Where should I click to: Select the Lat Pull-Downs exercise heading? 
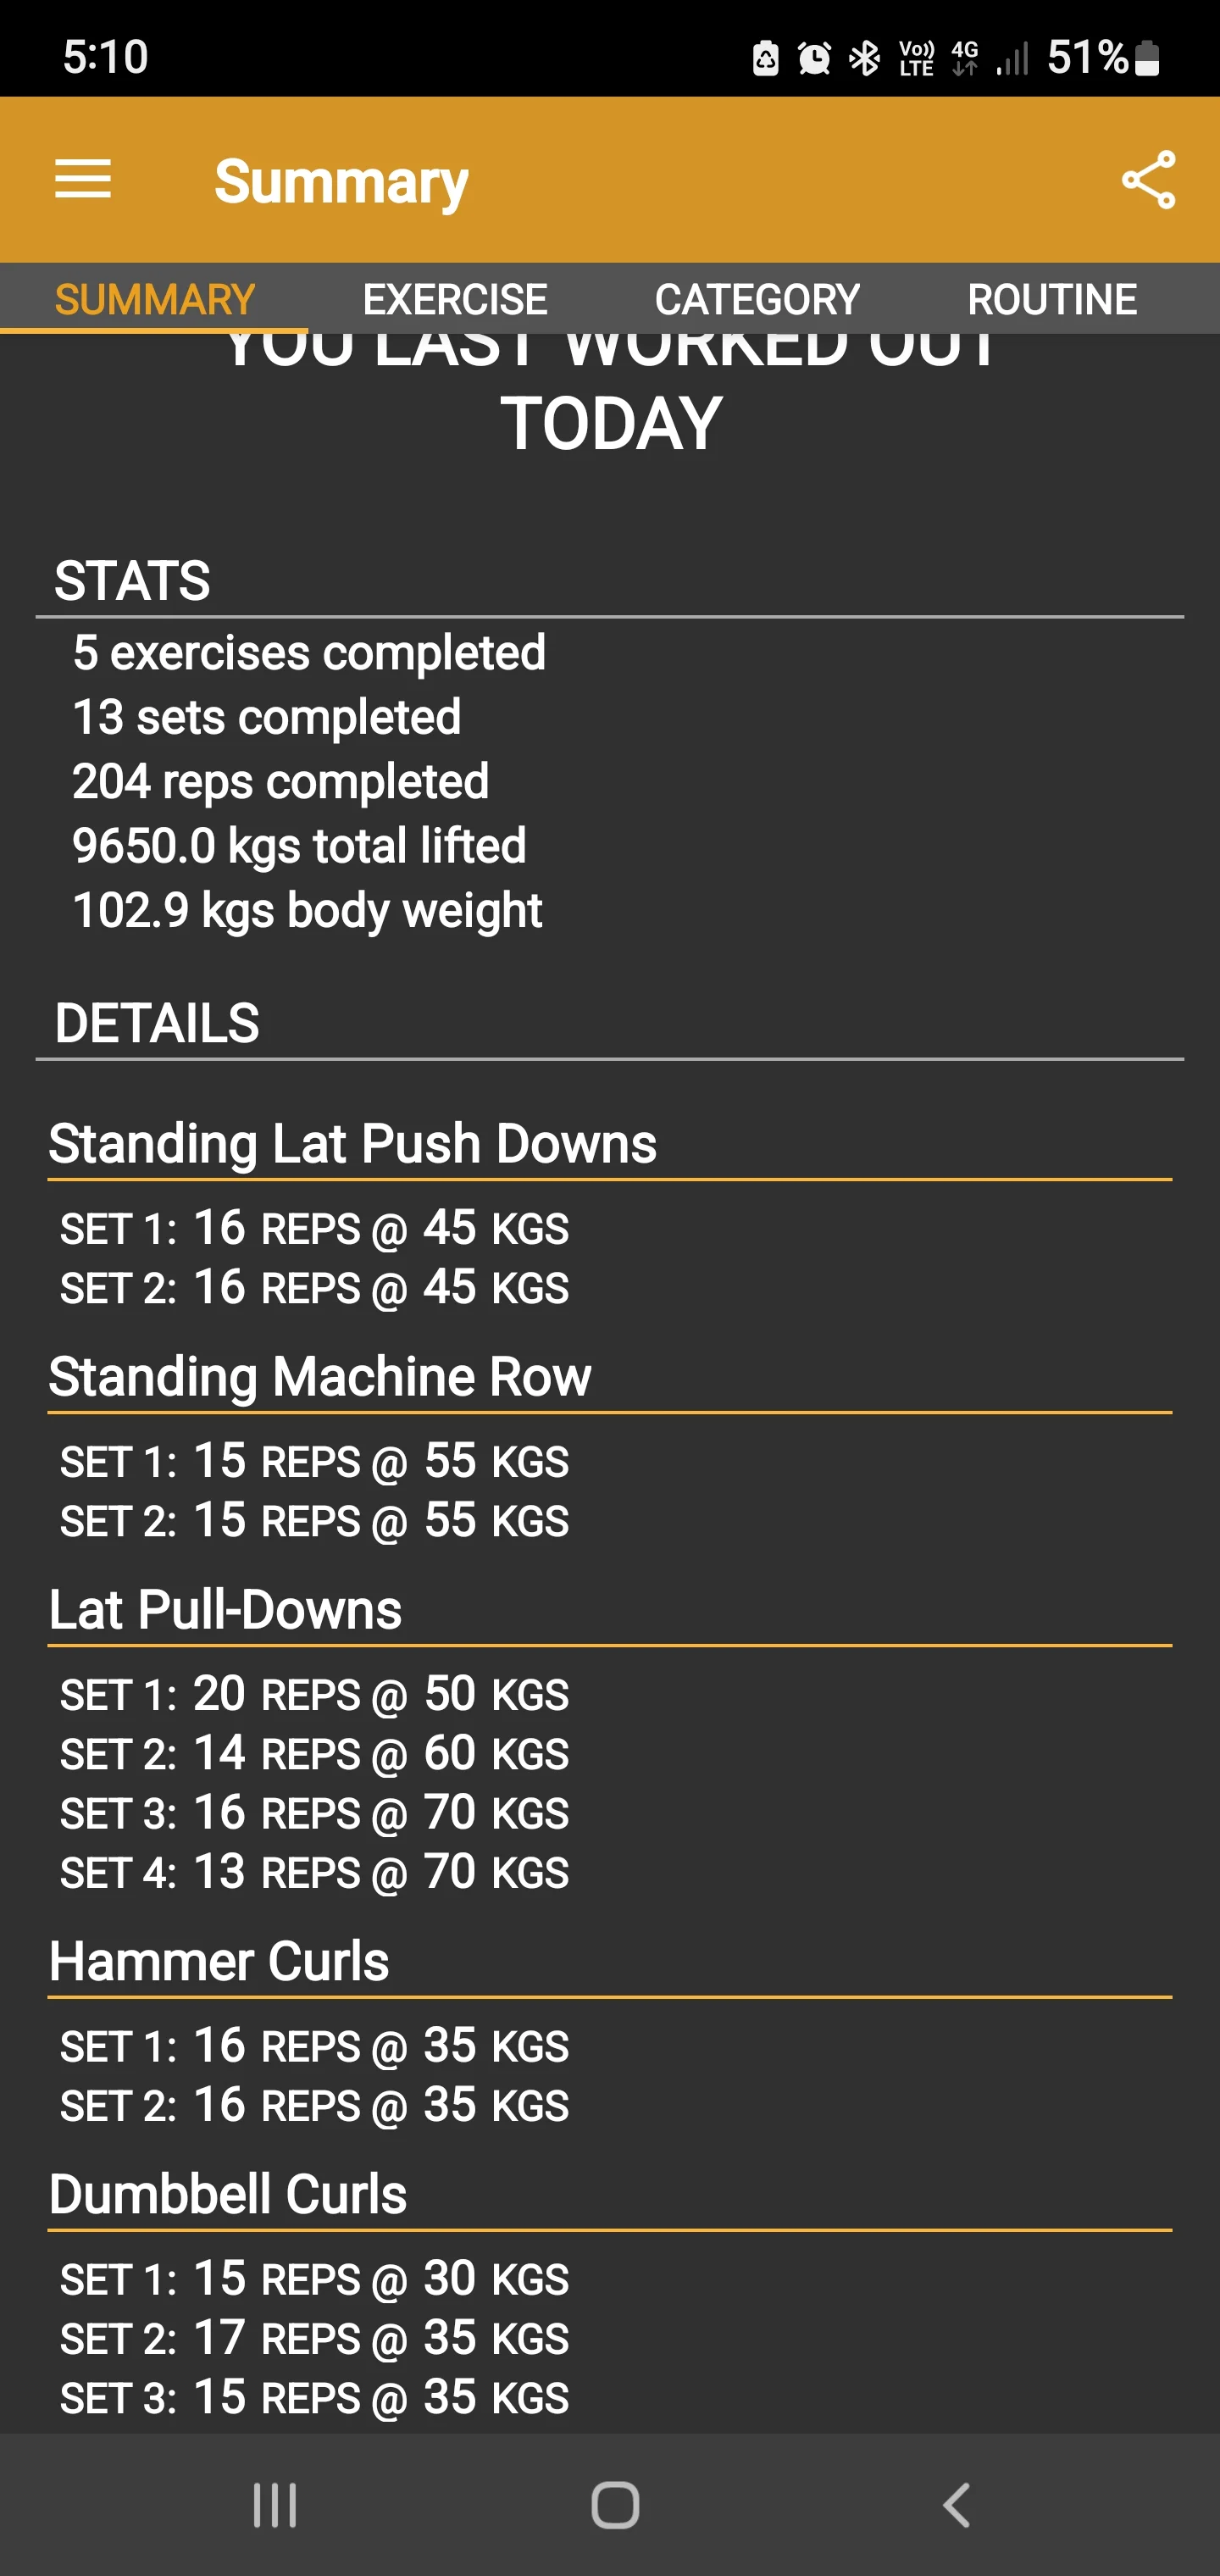[226, 1609]
